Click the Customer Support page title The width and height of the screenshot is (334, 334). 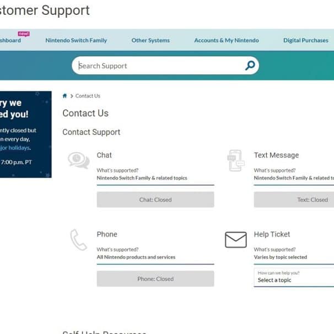[x=44, y=10]
